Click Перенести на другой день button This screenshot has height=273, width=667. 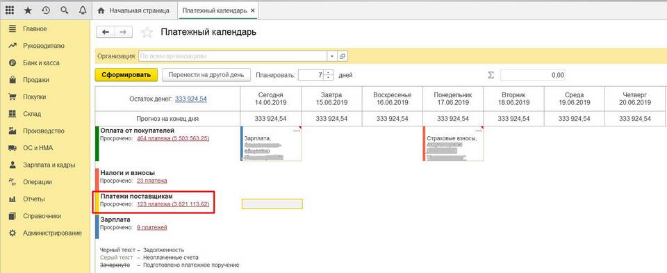point(206,75)
